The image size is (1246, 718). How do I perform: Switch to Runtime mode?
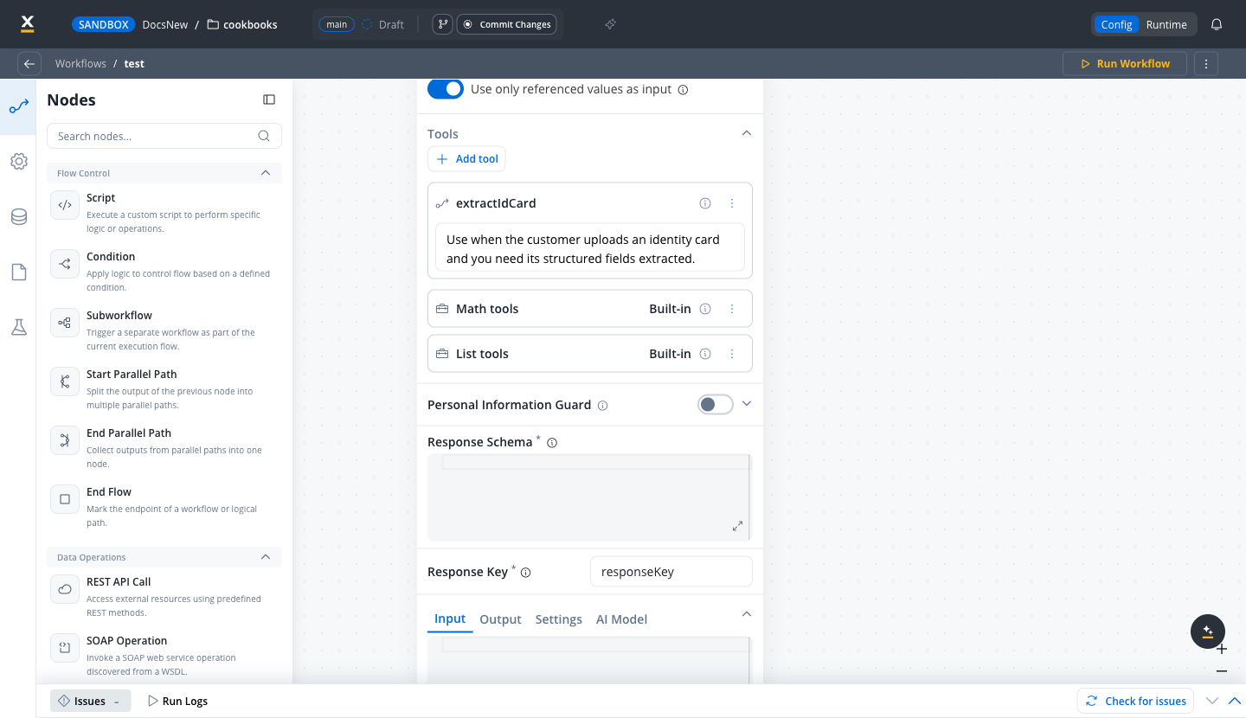1166,24
